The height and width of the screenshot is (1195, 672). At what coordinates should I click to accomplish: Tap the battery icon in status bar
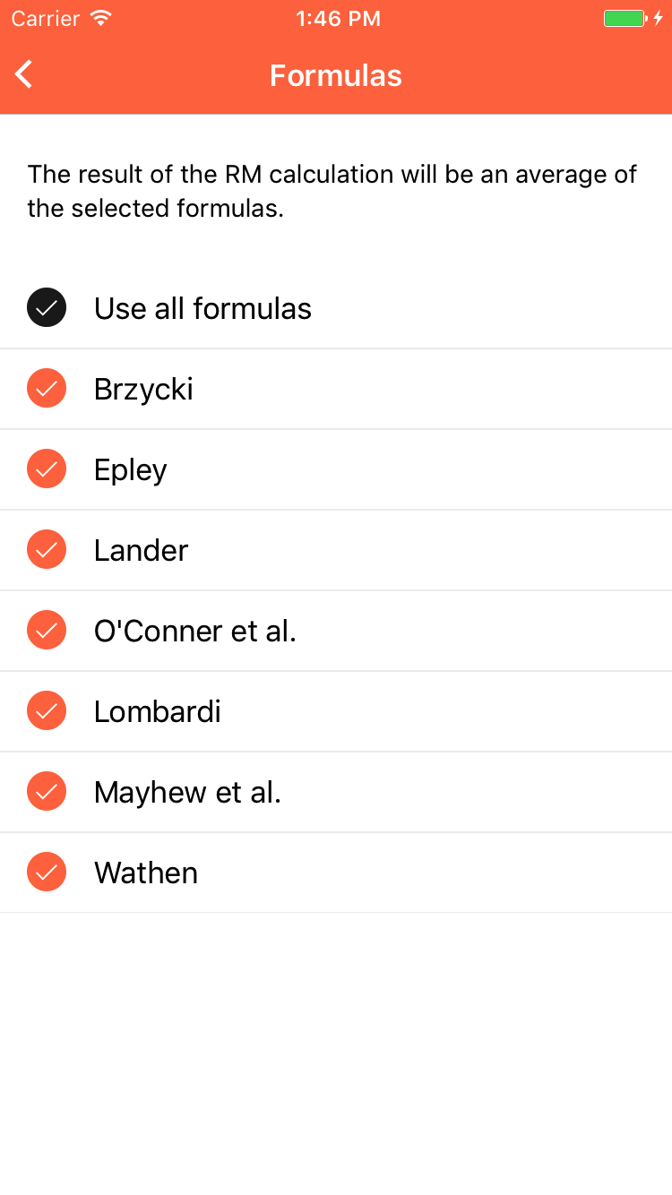[x=625, y=18]
